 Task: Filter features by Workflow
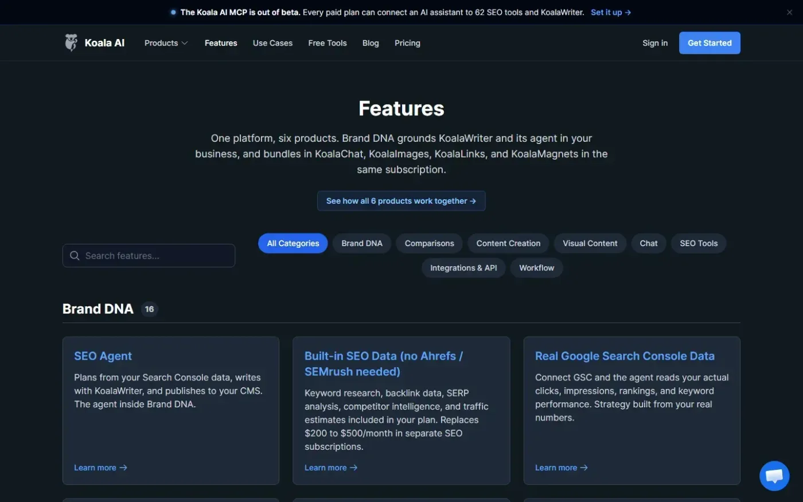pos(537,268)
